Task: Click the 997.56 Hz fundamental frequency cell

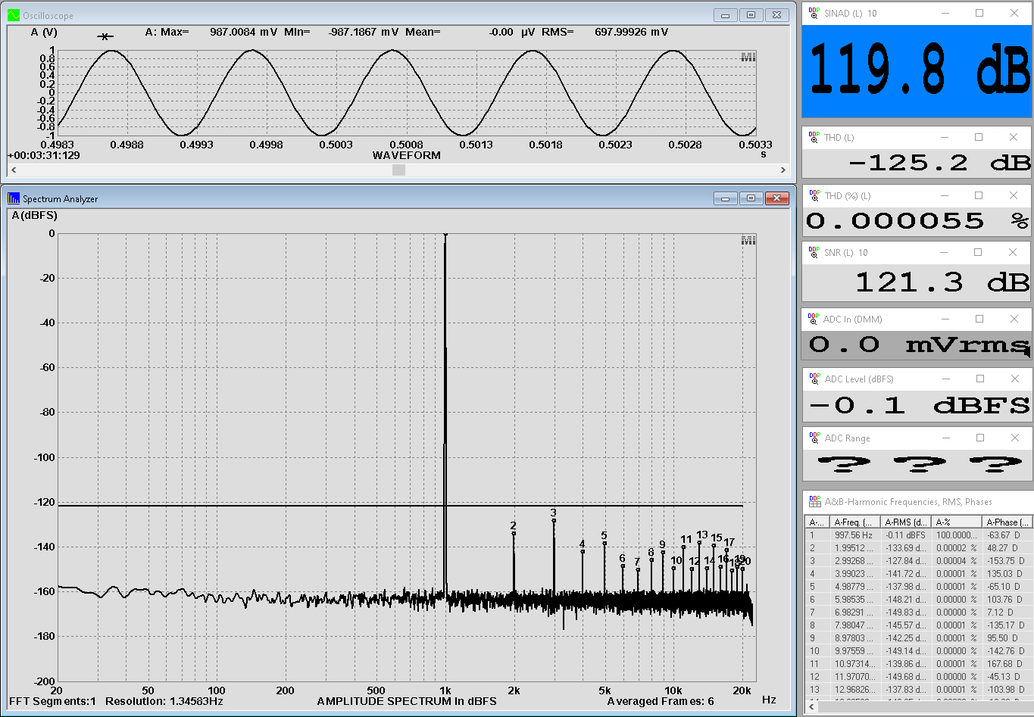Action: (x=855, y=535)
